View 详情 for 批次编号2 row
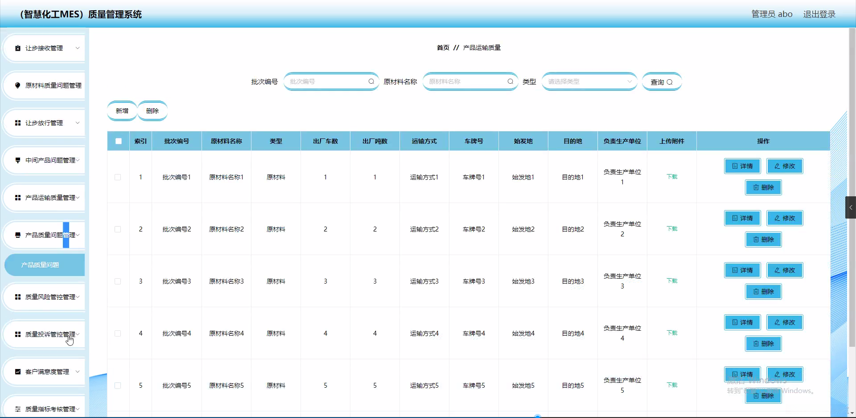This screenshot has height=418, width=856. pos(742,218)
